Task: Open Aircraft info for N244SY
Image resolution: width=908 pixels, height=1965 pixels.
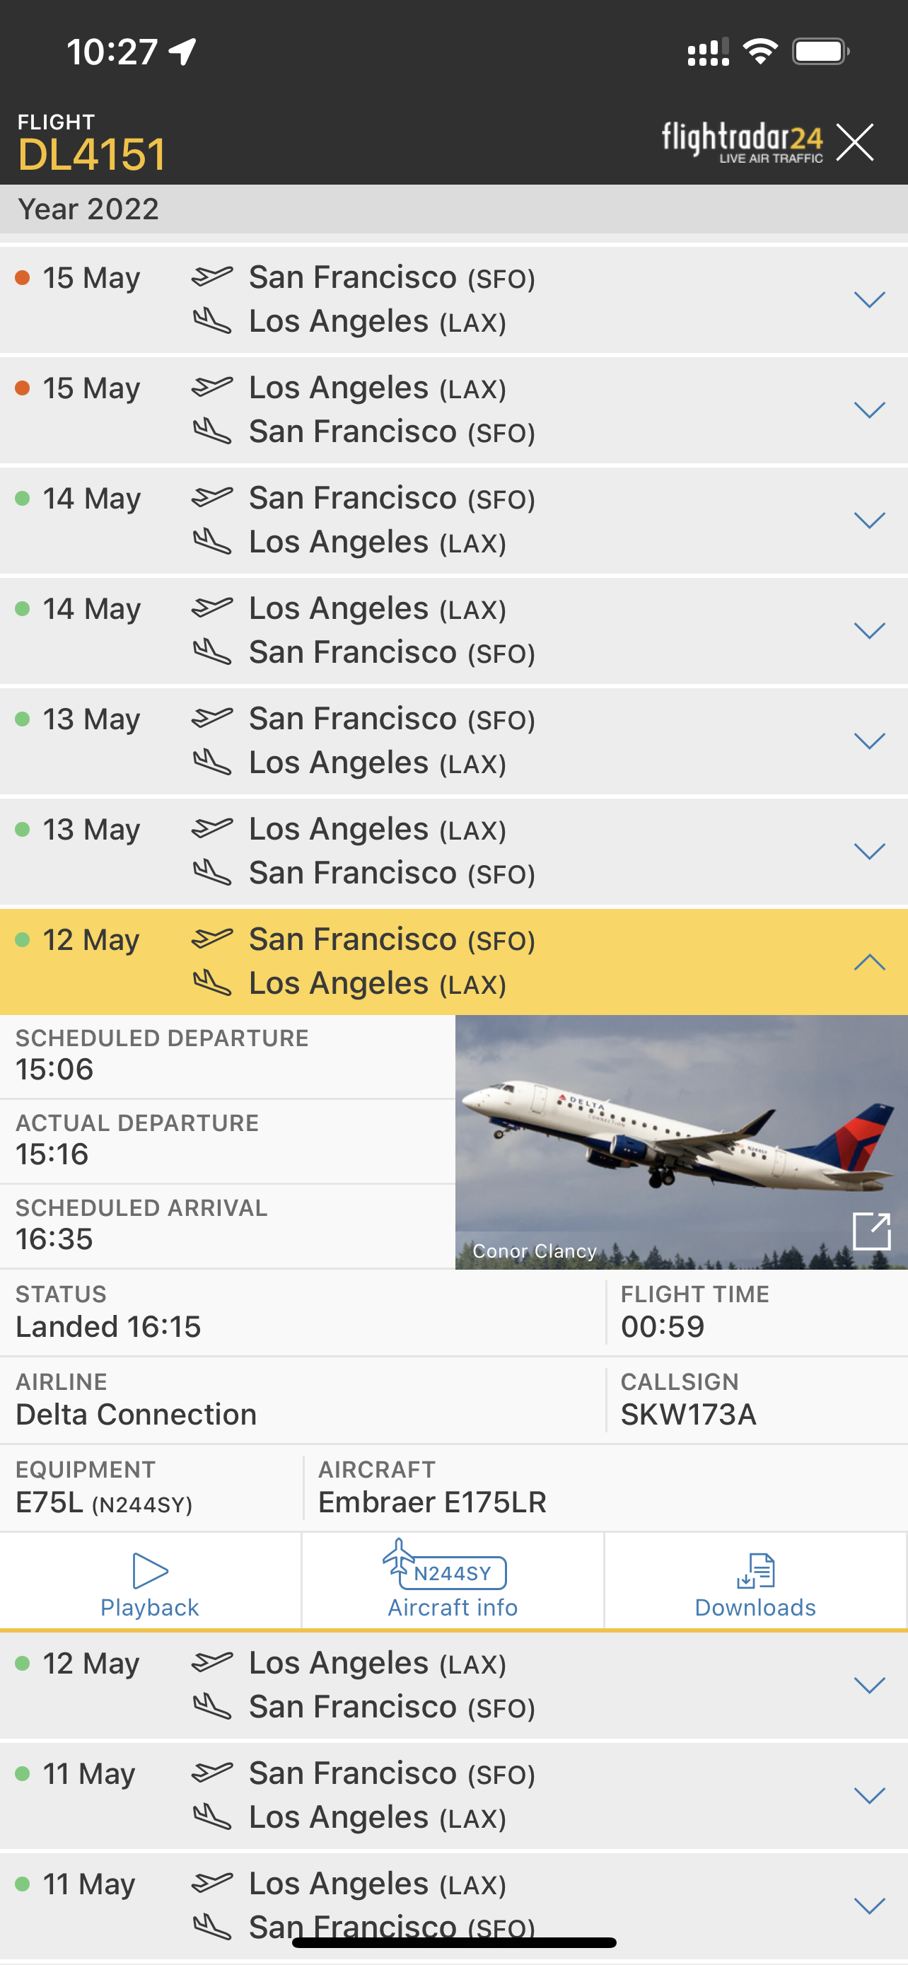Action: [x=453, y=1579]
